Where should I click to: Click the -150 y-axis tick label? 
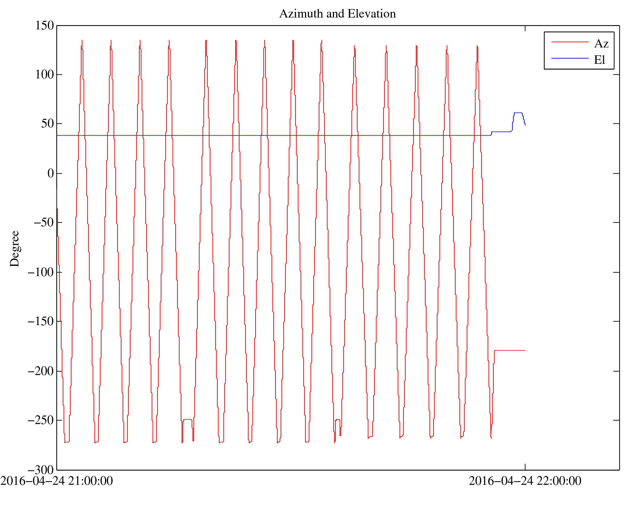pyautogui.click(x=41, y=321)
